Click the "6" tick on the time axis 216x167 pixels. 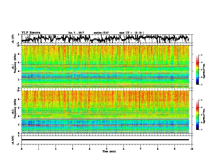(124, 149)
